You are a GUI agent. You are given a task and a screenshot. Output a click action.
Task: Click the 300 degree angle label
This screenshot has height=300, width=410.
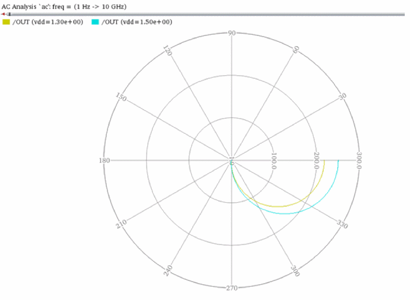295,271
